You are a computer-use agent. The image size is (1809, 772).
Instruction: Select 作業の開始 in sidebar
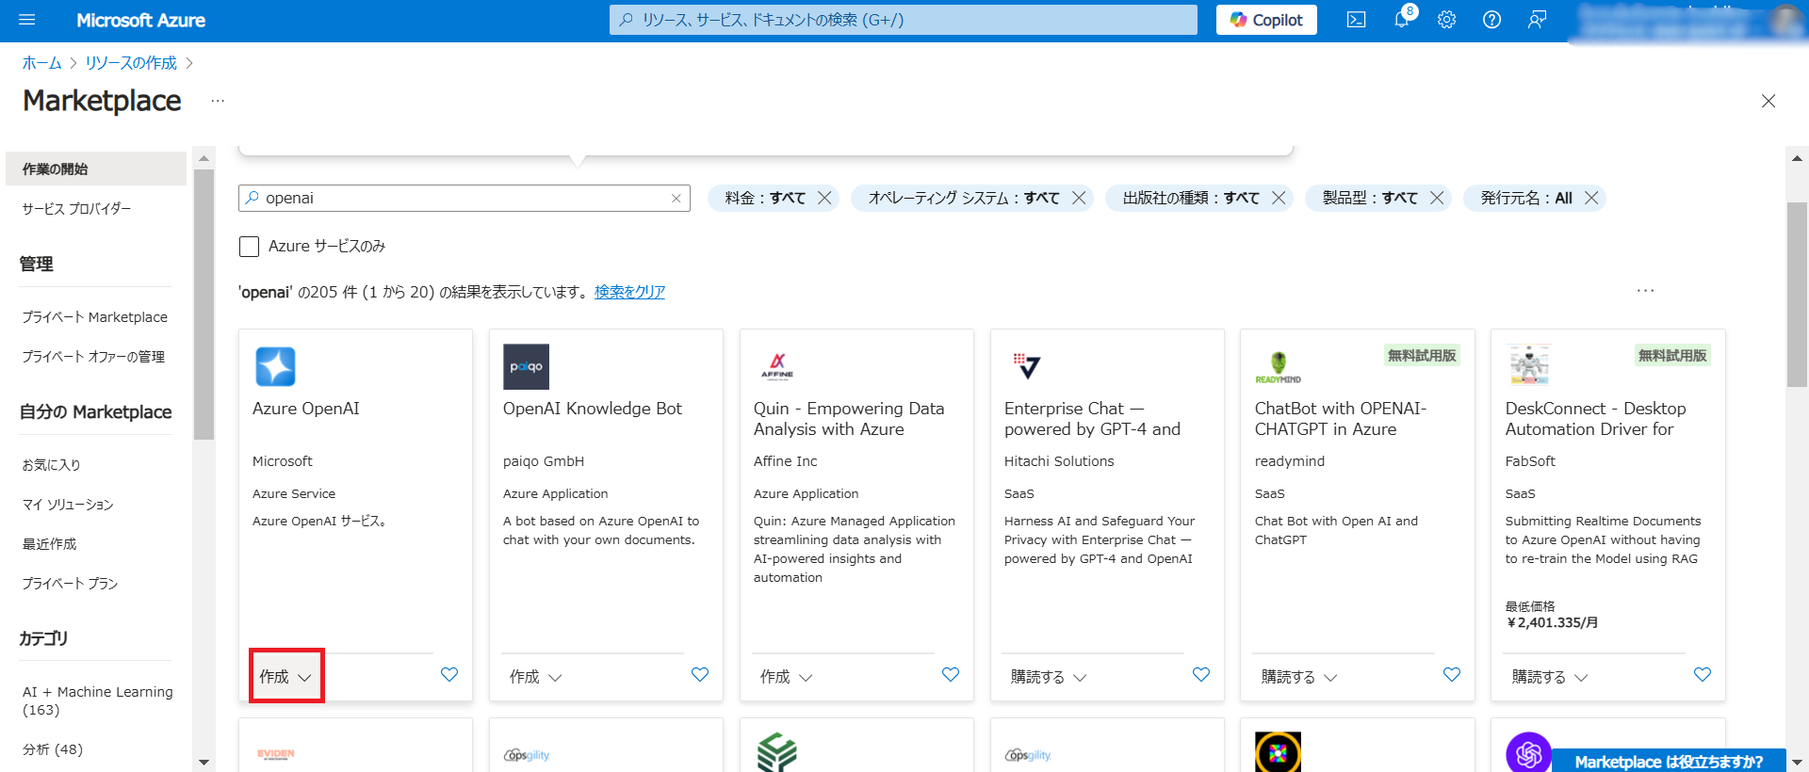(96, 169)
